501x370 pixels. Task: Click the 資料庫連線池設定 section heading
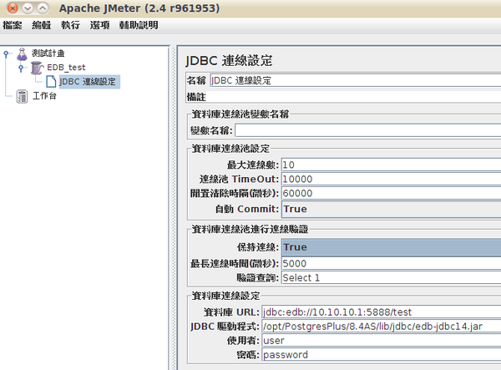pyautogui.click(x=230, y=149)
